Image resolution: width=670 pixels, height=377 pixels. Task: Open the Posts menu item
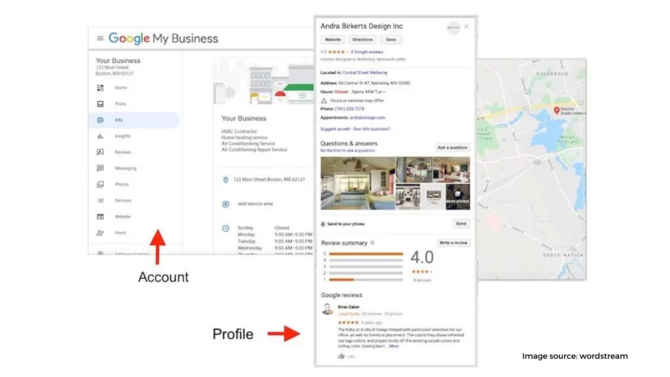click(x=120, y=104)
